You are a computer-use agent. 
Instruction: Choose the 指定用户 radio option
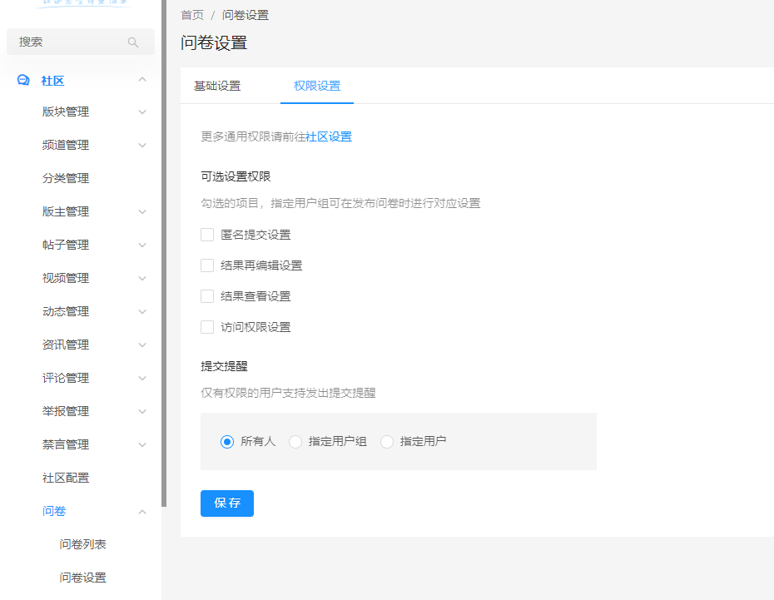click(x=387, y=442)
